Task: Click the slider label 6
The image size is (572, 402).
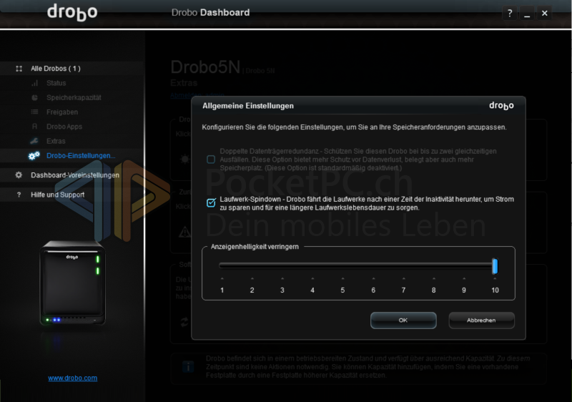Action: 373,290
